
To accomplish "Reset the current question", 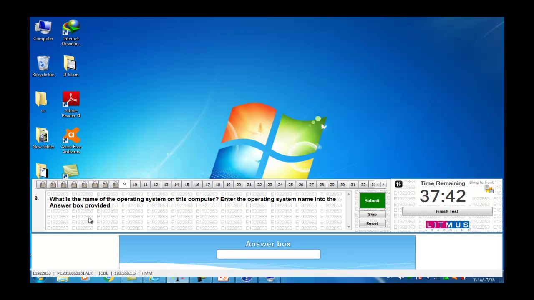I will tap(372, 223).
